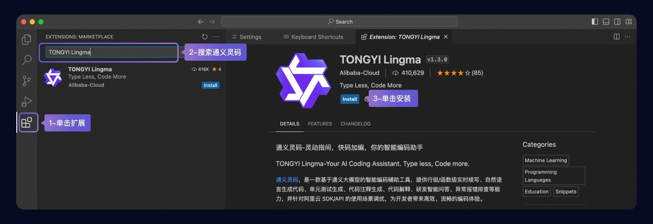This screenshot has height=224, width=653.
Task: Open editor more actions ellipsis
Action: [x=628, y=37]
